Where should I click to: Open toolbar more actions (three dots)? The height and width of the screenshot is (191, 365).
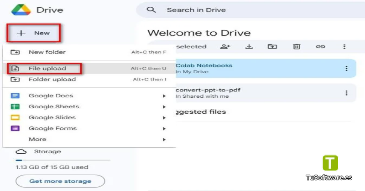coord(344,47)
